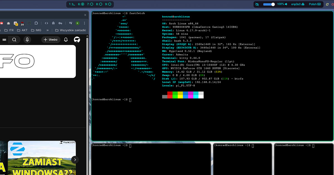This screenshot has height=175, width=334.
Task: Start YouTube voice search with the microphone
Action: [x=27, y=40]
